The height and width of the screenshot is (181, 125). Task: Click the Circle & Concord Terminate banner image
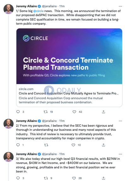pyautogui.click(x=69, y=56)
